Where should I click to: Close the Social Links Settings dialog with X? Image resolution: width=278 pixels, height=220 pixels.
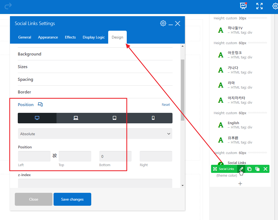[177, 23]
